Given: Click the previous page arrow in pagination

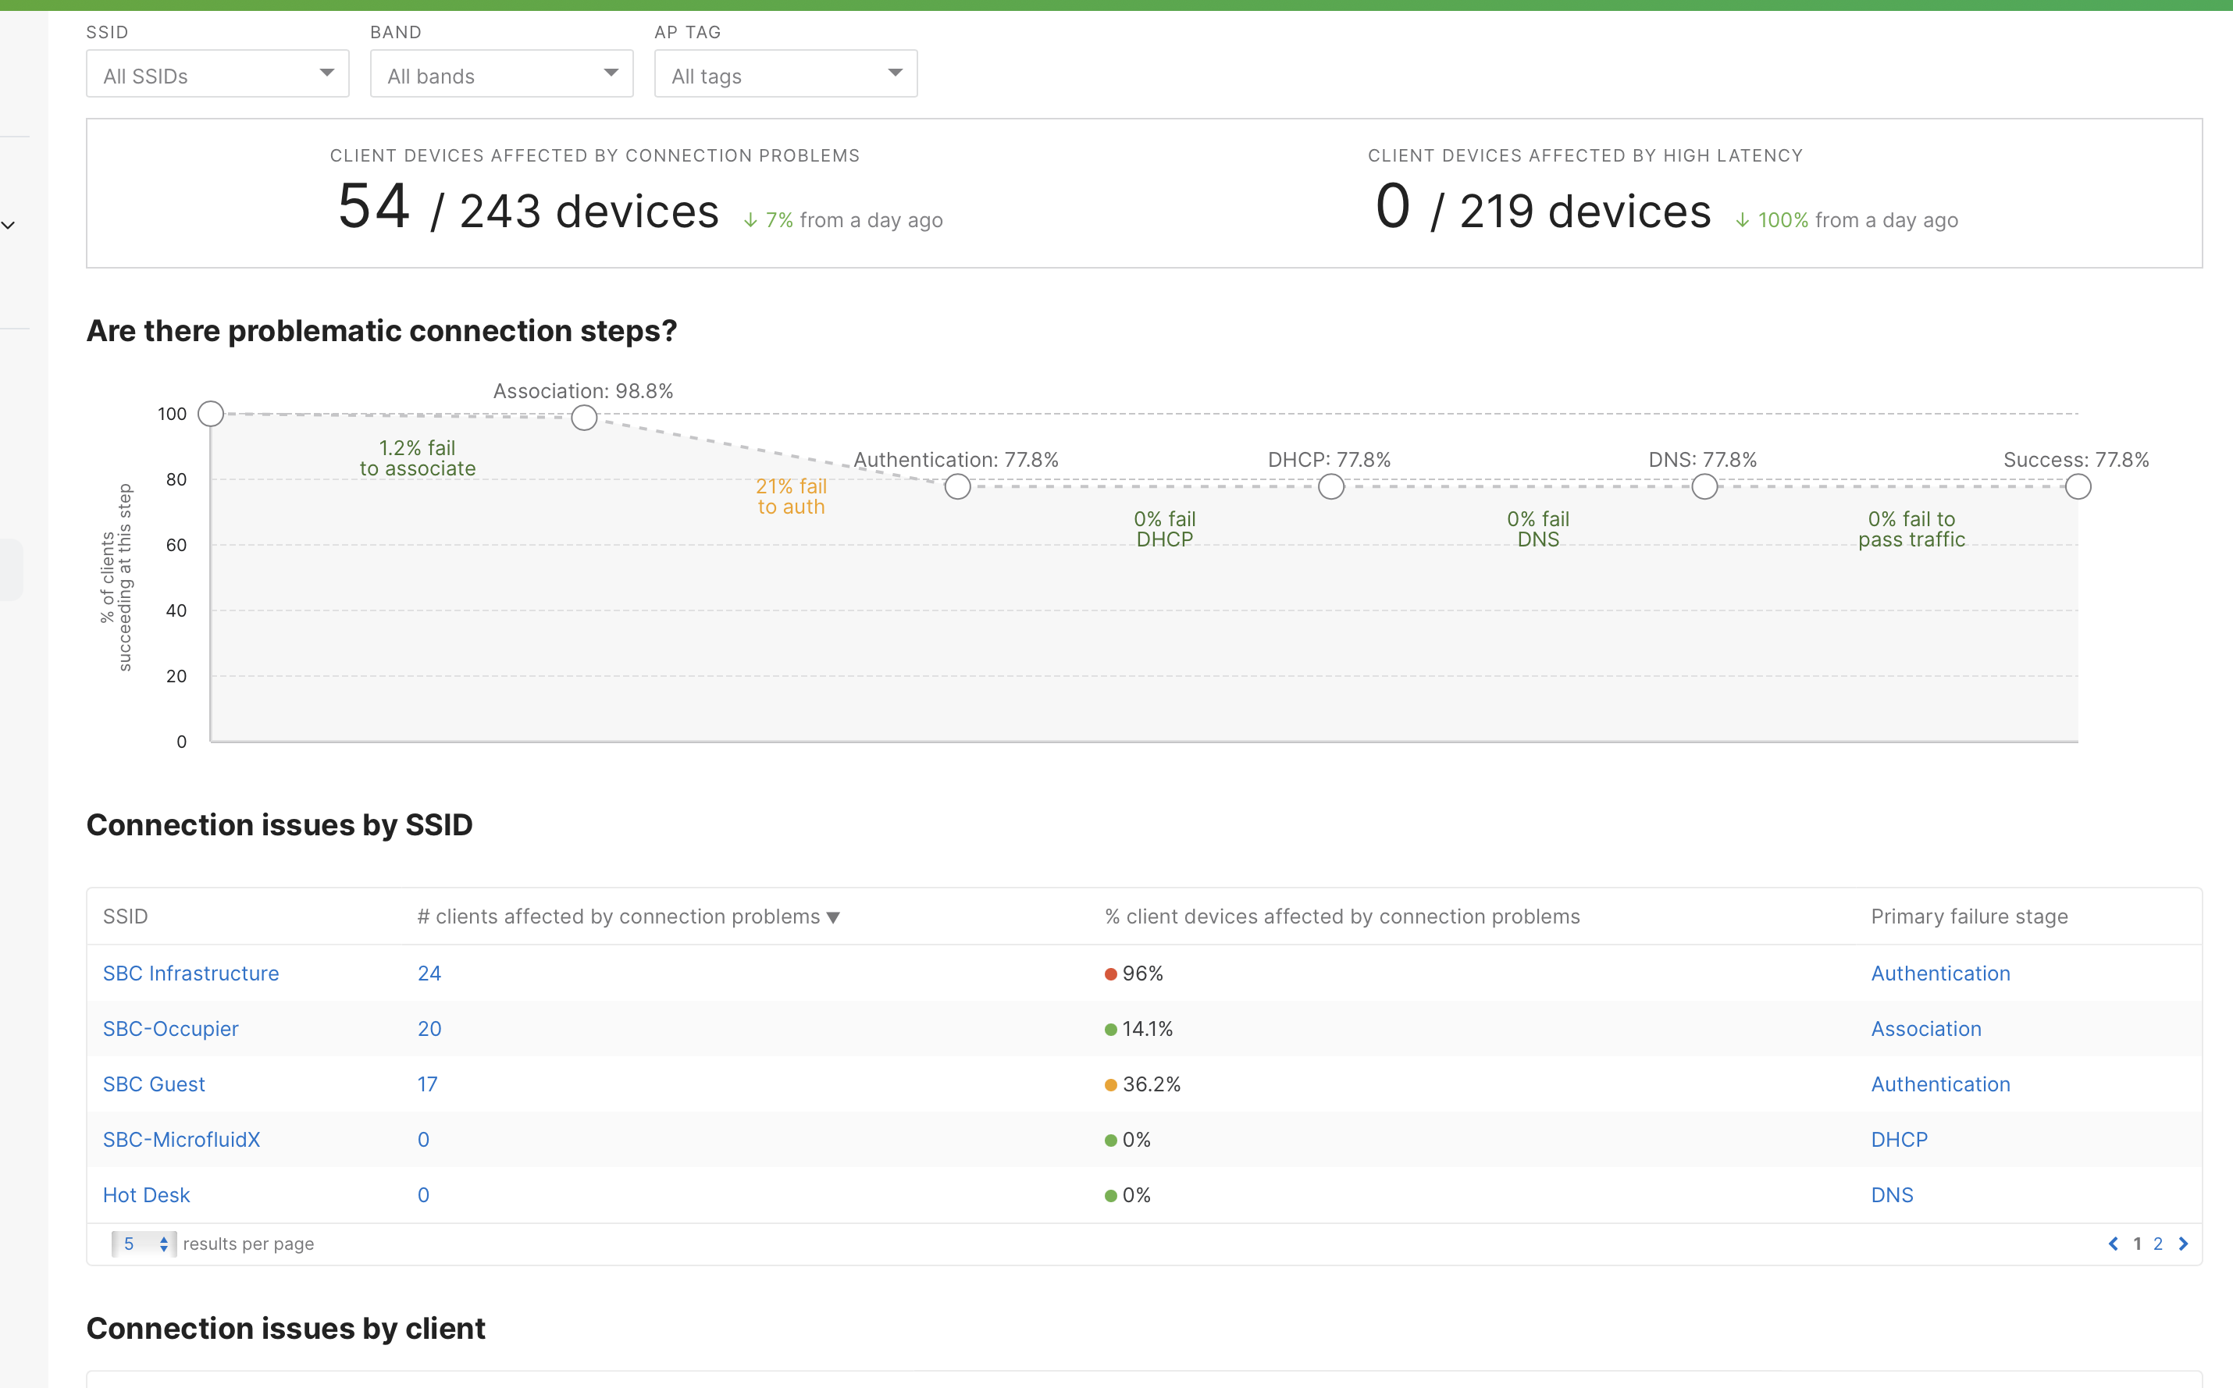Looking at the screenshot, I should click(2113, 1244).
